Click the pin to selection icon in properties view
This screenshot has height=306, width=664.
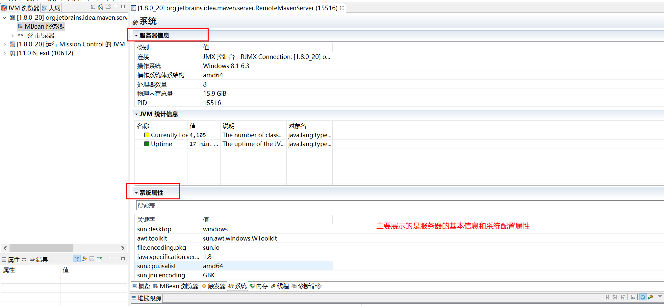click(99, 259)
